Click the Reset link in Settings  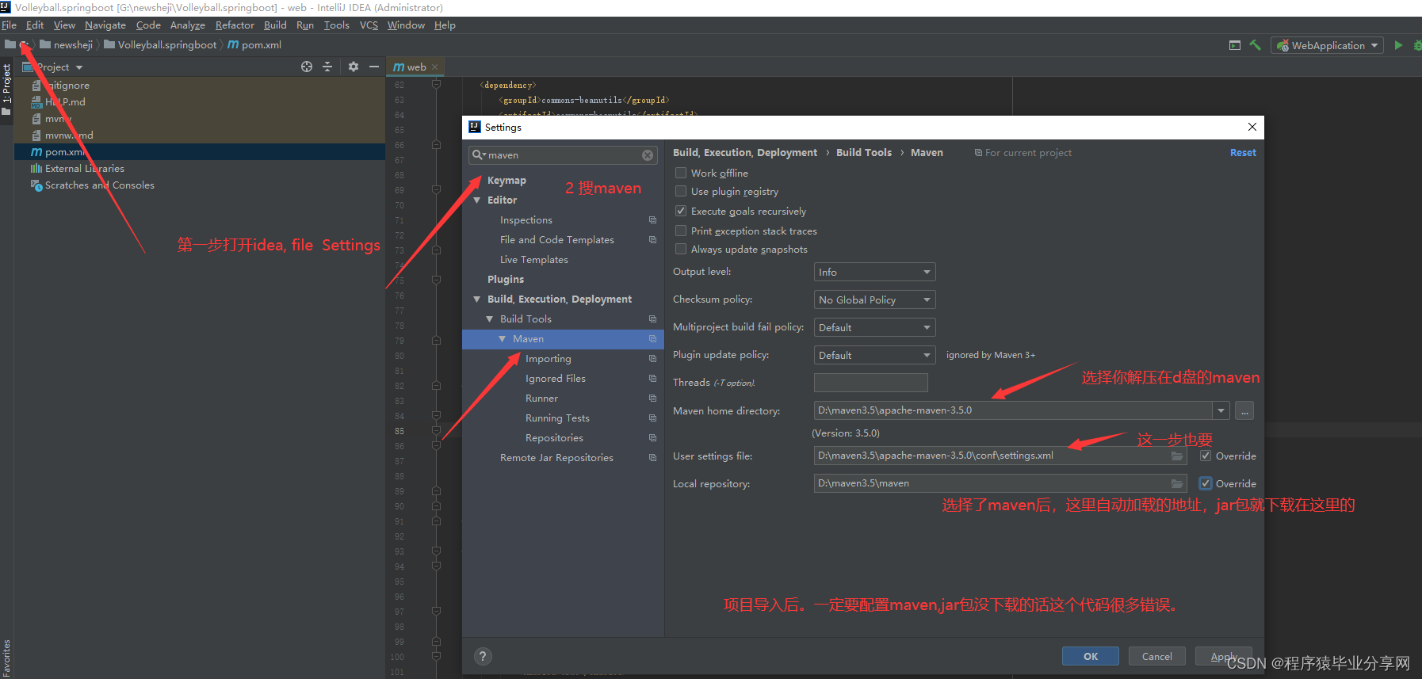1243,153
